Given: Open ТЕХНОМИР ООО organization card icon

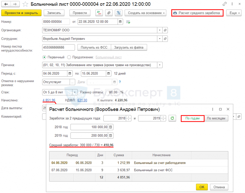Looking at the screenshot, I should click(x=165, y=30).
